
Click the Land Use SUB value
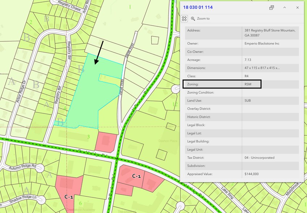[x=248, y=100]
